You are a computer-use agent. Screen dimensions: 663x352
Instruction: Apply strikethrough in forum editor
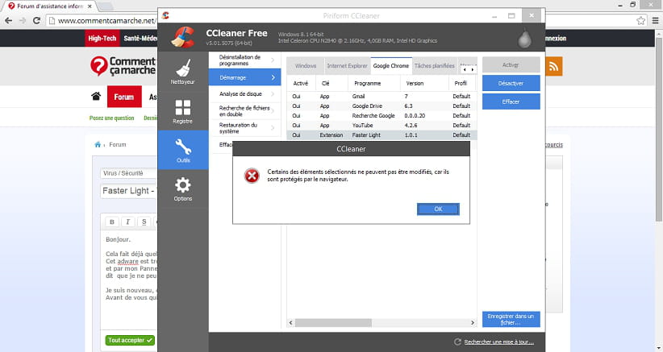tap(144, 222)
